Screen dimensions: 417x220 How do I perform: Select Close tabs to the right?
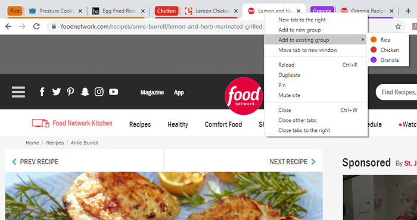pyautogui.click(x=316, y=130)
